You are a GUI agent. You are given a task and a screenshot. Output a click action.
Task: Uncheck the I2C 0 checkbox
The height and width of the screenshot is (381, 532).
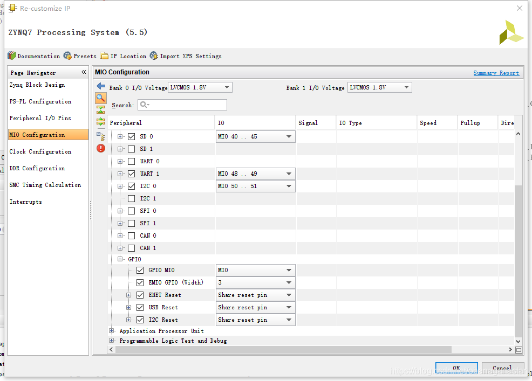click(x=131, y=186)
